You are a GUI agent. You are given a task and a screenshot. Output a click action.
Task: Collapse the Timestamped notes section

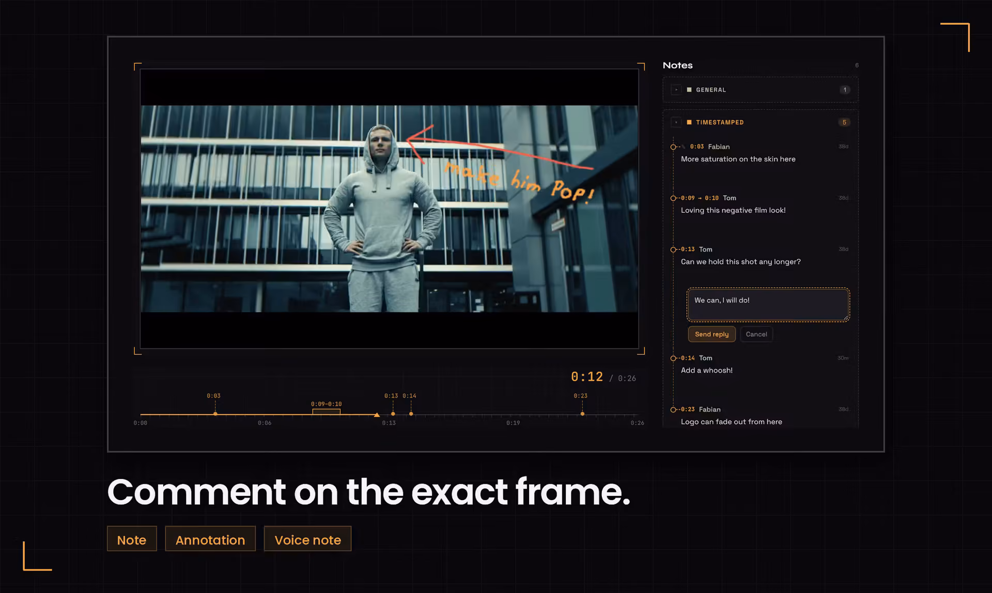[676, 122]
